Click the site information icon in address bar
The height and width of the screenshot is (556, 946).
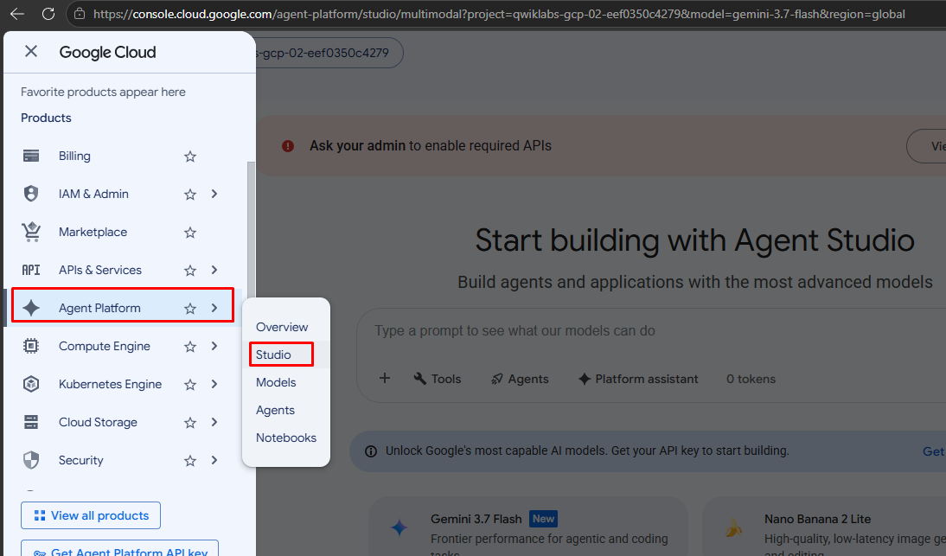pos(79,14)
